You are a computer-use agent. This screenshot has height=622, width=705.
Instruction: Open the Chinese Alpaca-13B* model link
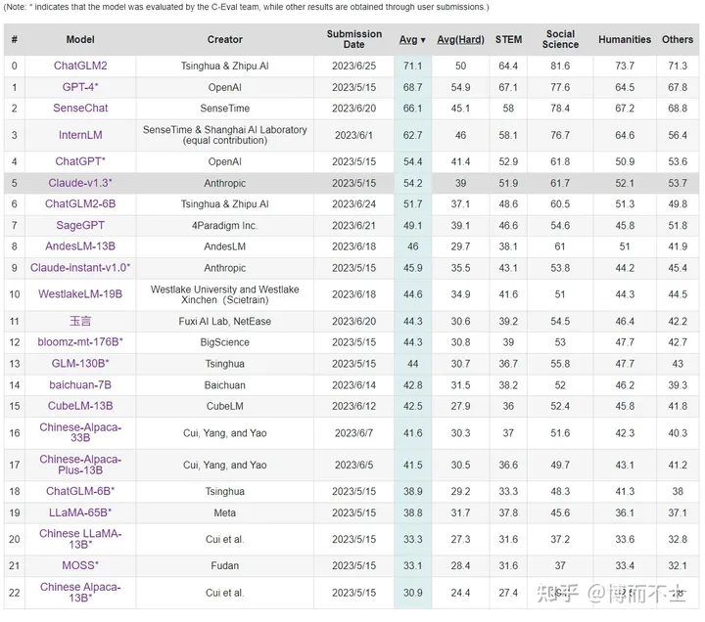pos(80,593)
